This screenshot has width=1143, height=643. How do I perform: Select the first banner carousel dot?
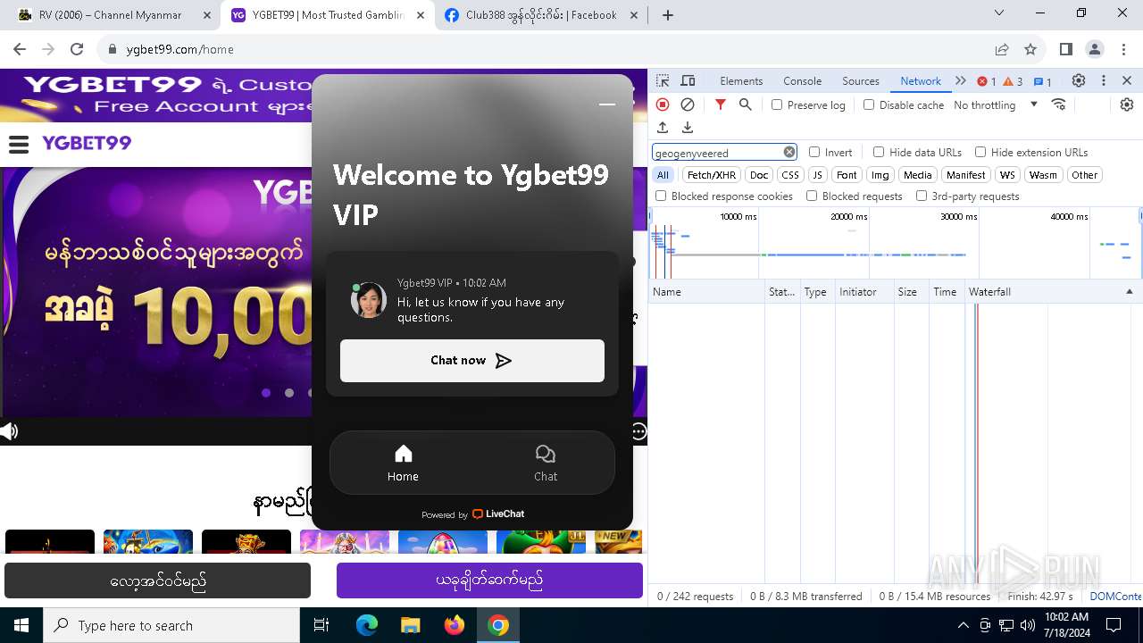[266, 392]
